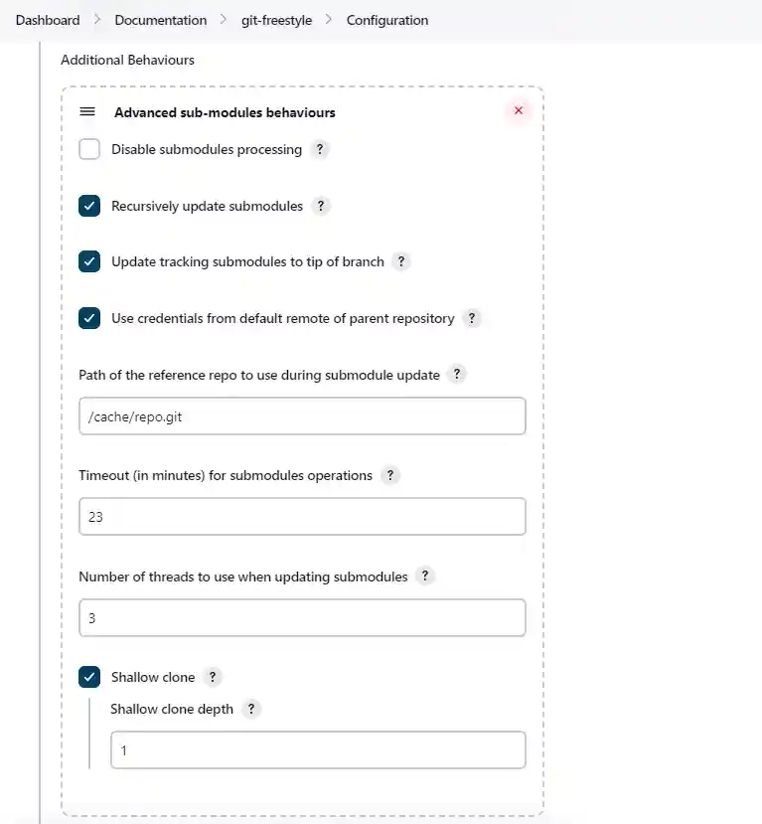762x824 pixels.
Task: Enable Disable submodules processing
Action: tap(89, 149)
